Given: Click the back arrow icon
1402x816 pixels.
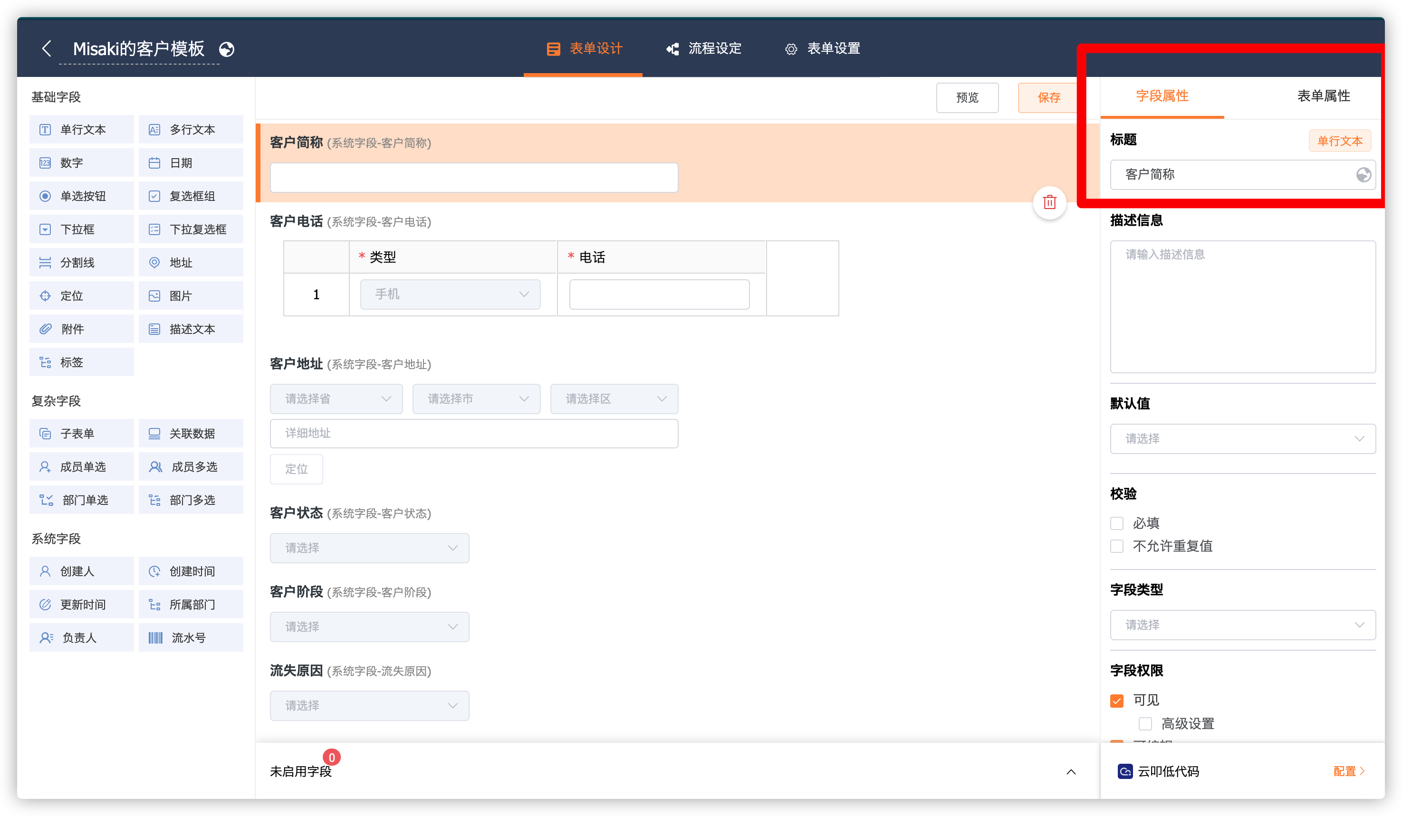Looking at the screenshot, I should coord(47,48).
